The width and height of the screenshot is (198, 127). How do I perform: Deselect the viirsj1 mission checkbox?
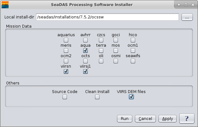(85, 71)
